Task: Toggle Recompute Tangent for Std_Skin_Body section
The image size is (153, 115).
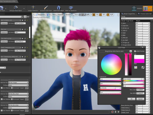Action: click(12, 111)
